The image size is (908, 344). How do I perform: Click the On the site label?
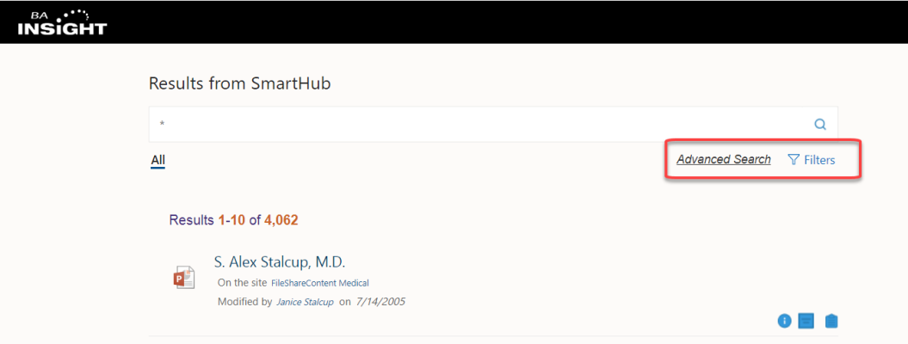(x=242, y=283)
